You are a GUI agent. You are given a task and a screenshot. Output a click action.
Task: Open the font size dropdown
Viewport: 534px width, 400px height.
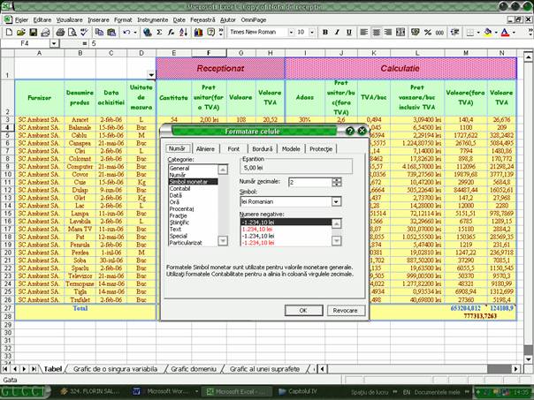click(x=312, y=33)
